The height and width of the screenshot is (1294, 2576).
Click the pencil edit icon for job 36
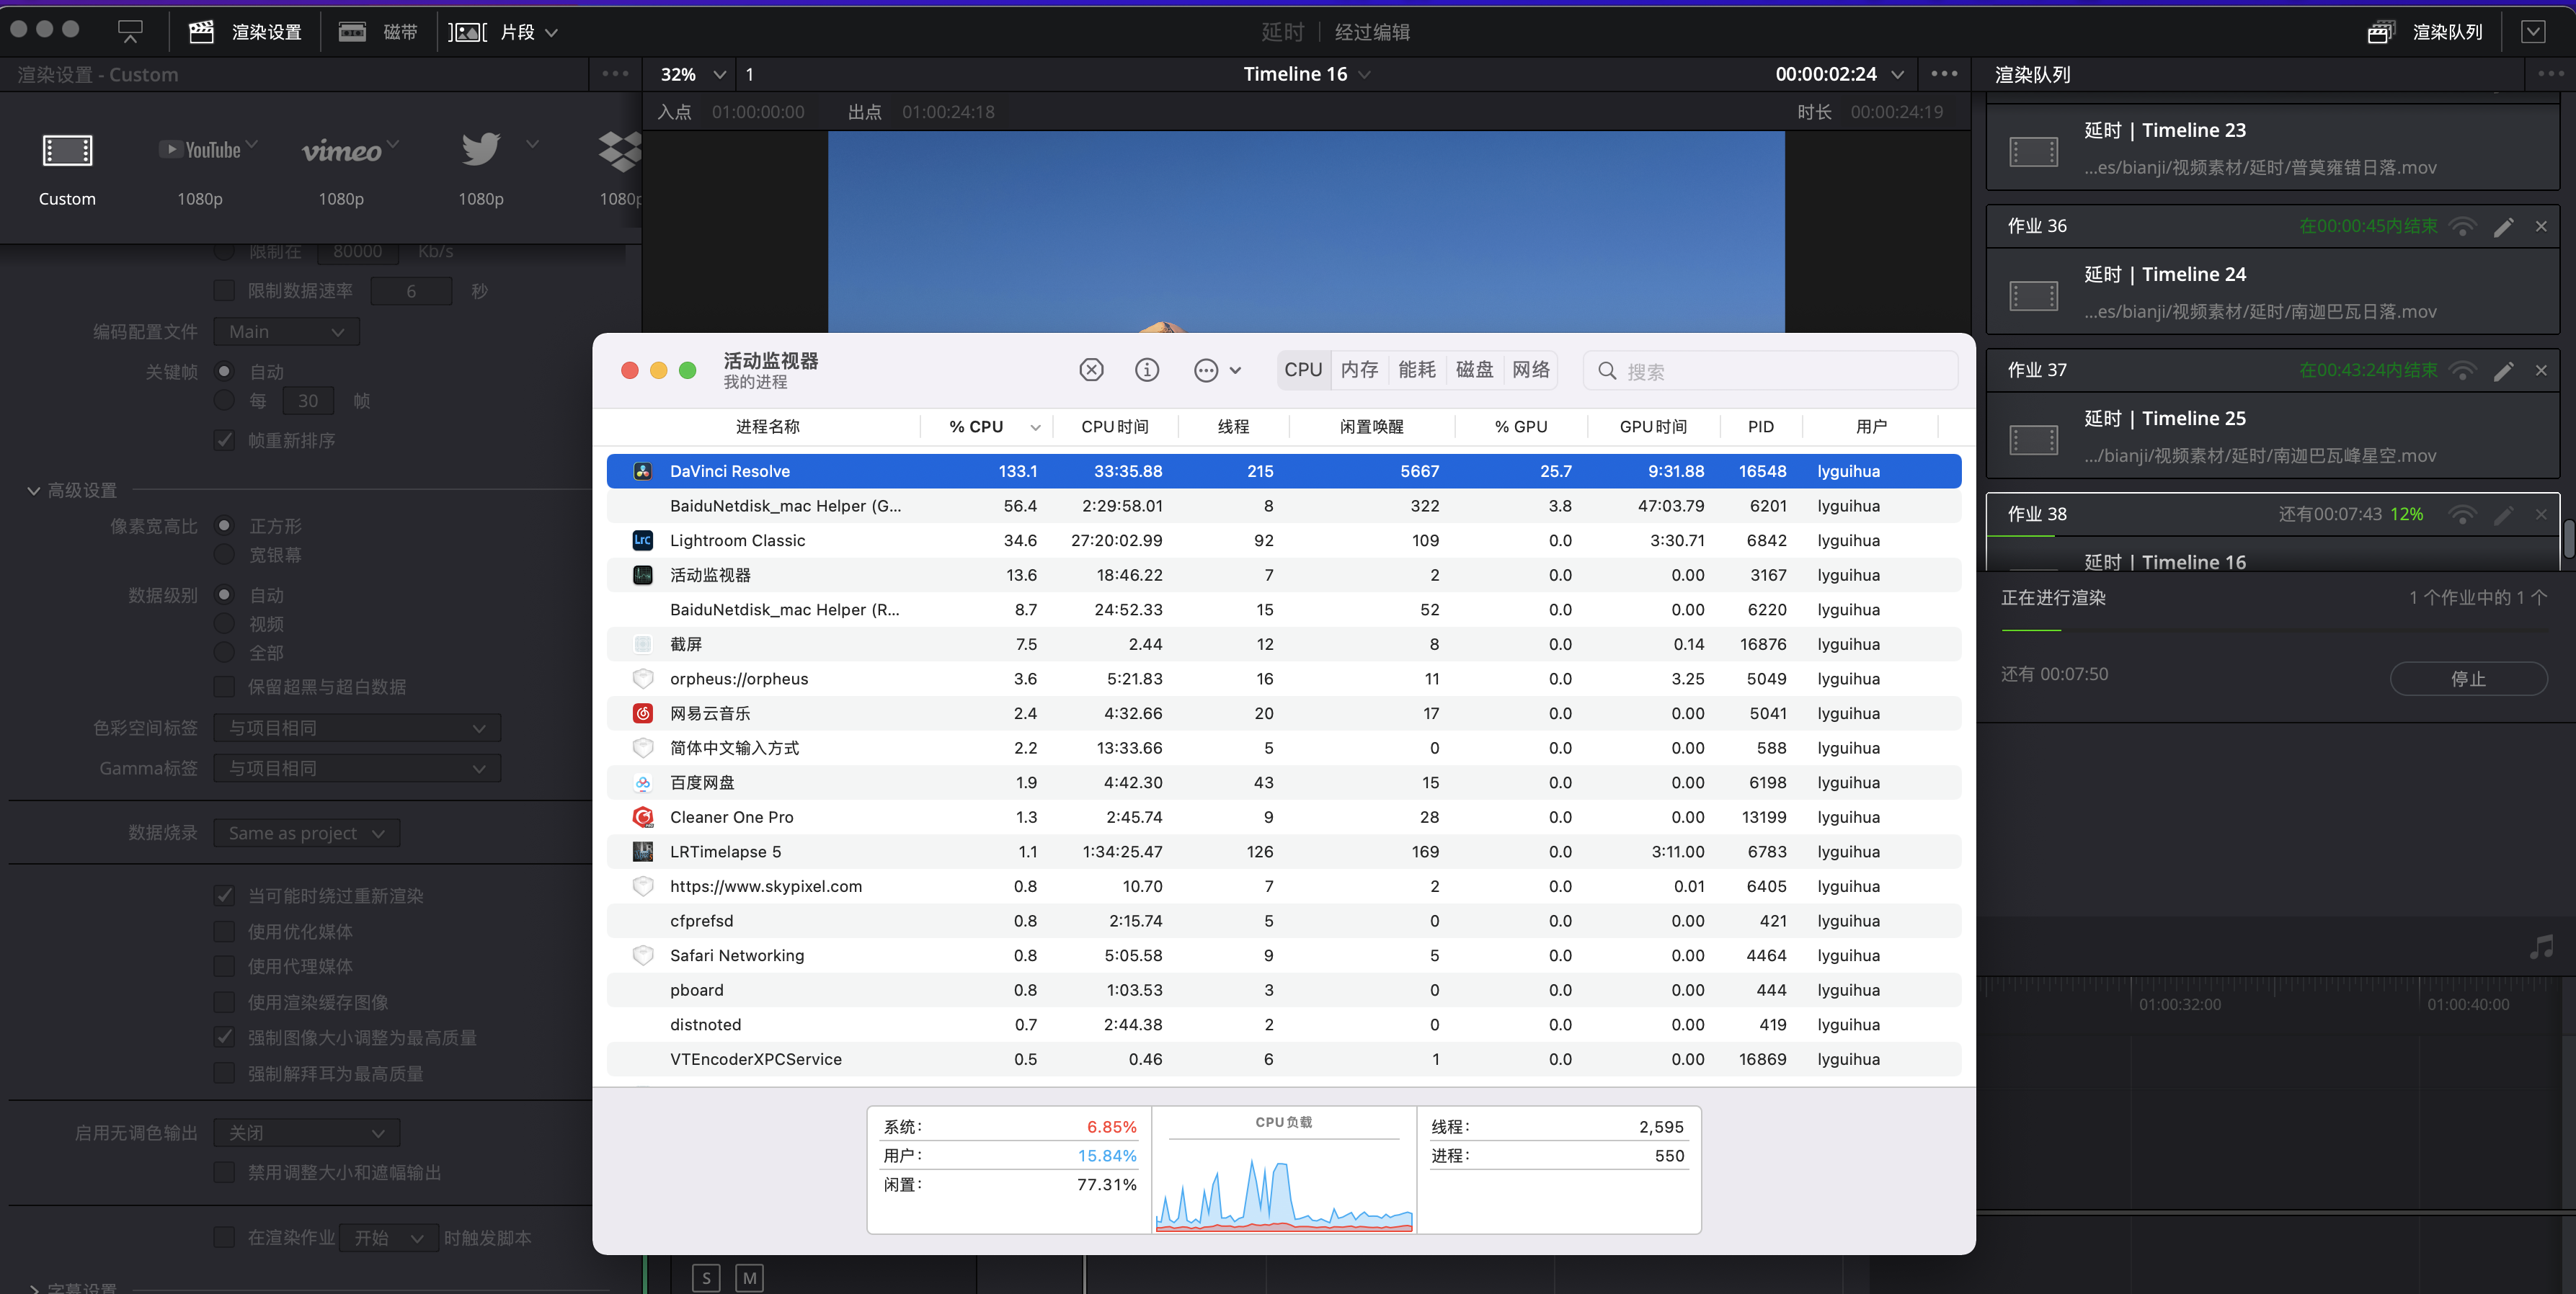[2503, 227]
